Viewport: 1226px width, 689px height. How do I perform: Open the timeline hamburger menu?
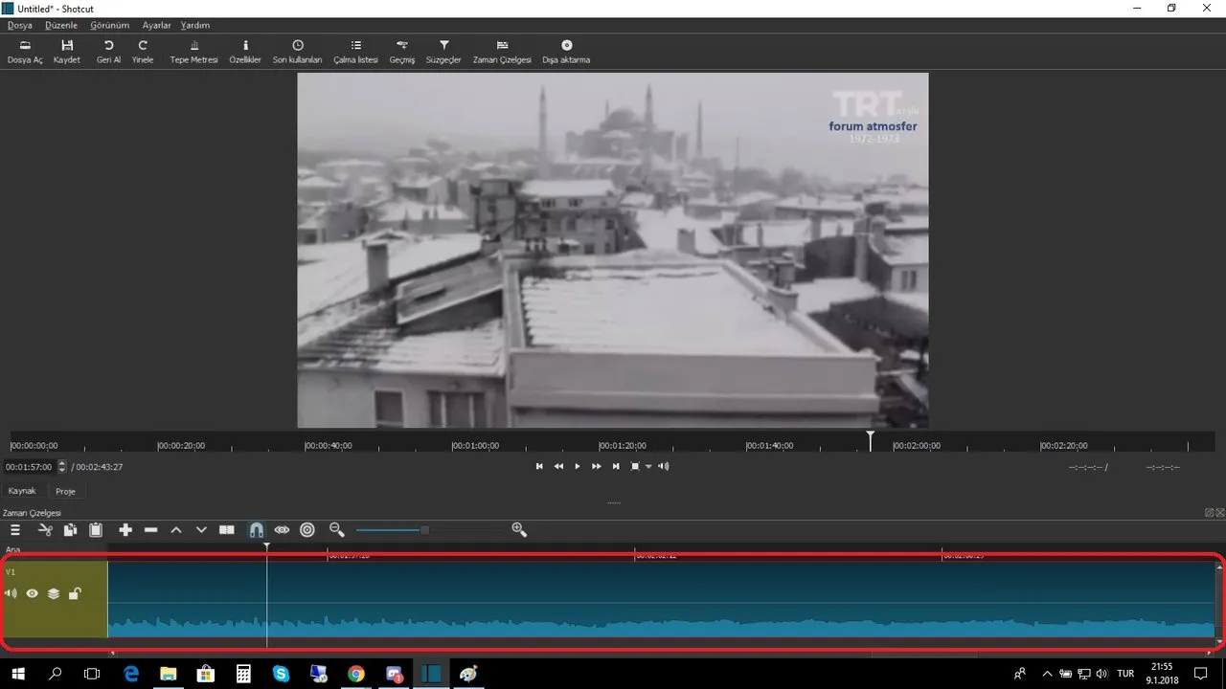(15, 529)
